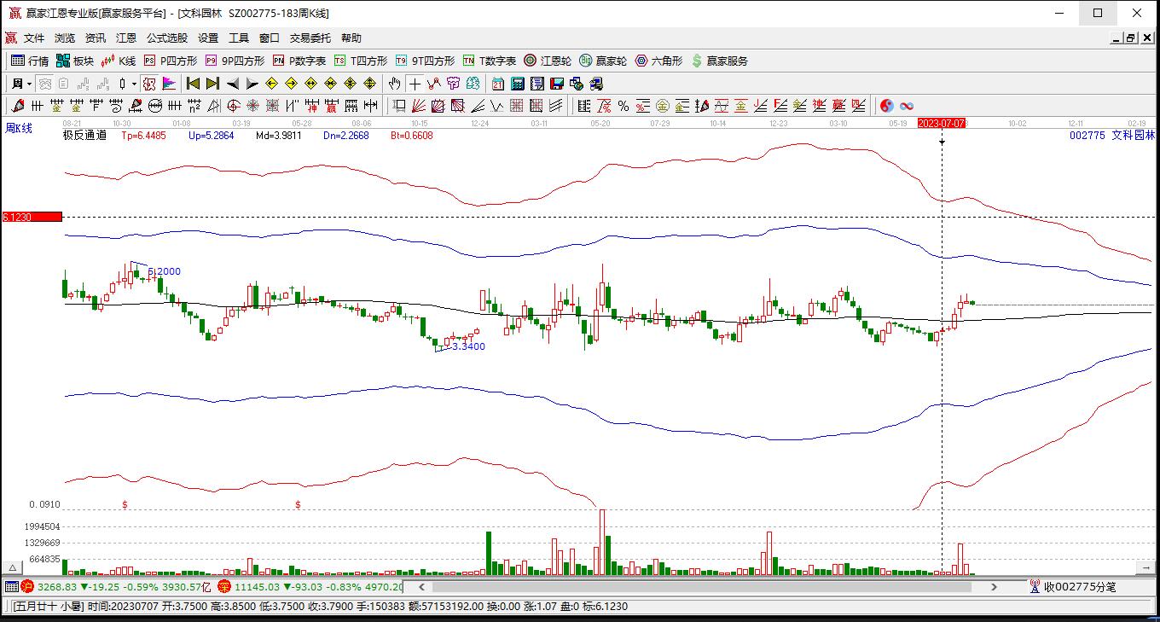Click the red 6.1230 price label
Screen dimensions: 1160x622
(x=32, y=218)
